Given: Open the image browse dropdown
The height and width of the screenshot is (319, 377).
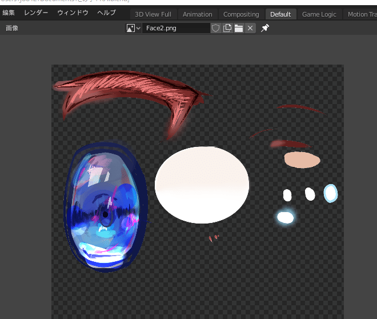Looking at the screenshot, I should coord(133,28).
